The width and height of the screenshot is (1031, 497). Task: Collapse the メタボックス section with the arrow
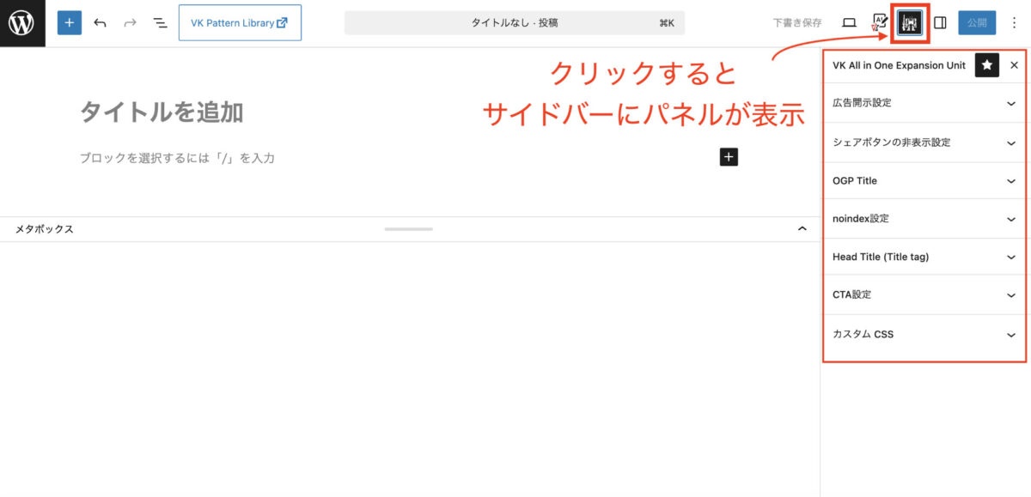point(802,229)
